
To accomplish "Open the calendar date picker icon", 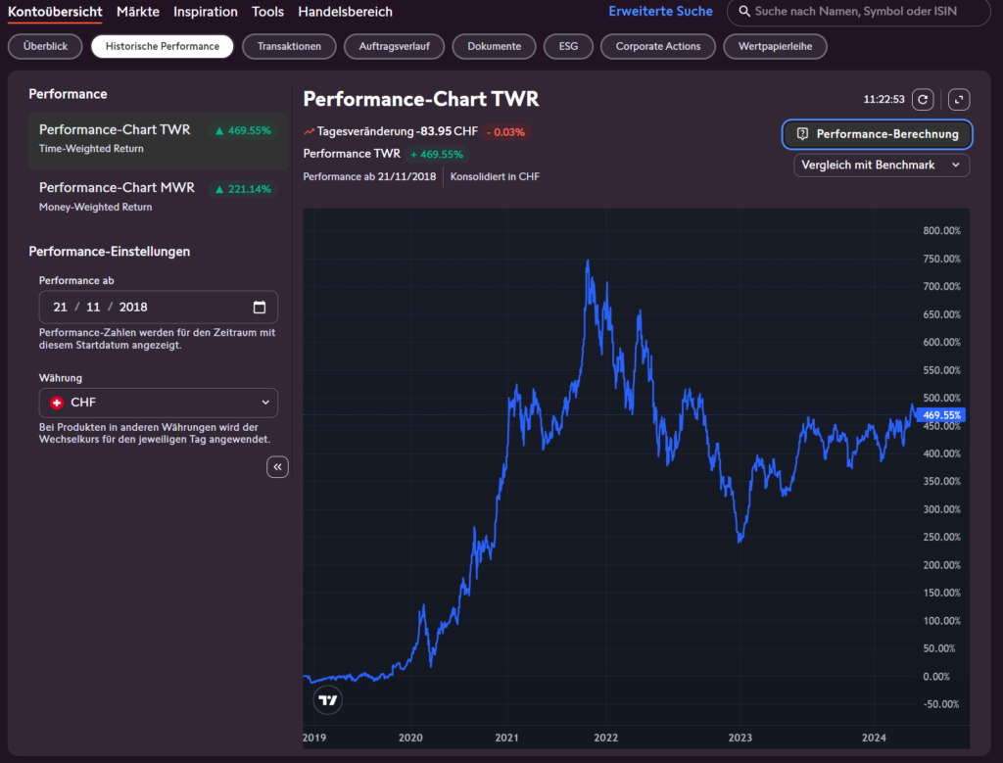I will pos(259,307).
